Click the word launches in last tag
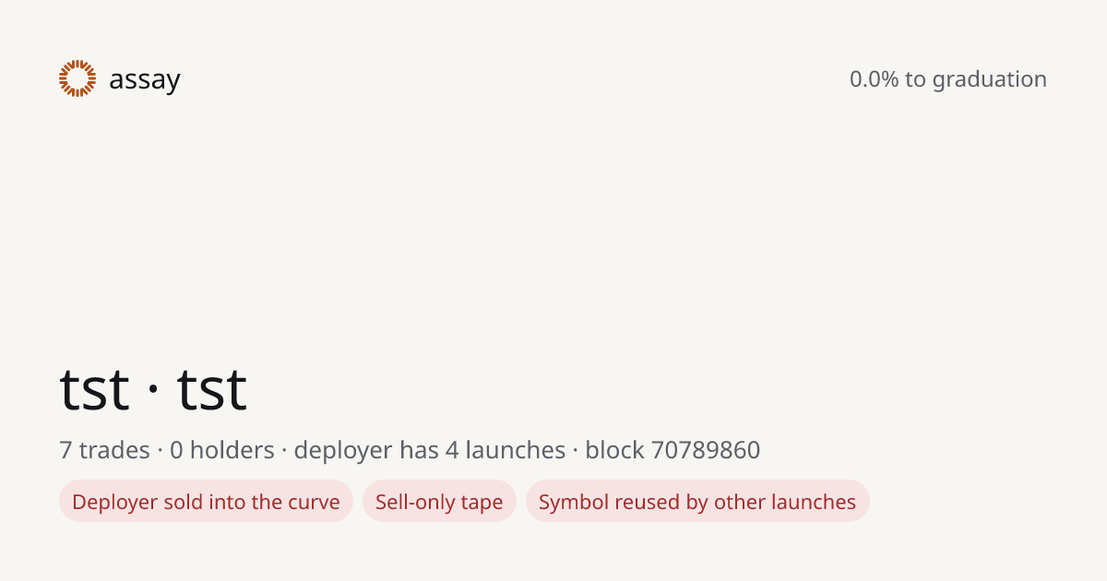The height and width of the screenshot is (581, 1107). click(x=816, y=502)
